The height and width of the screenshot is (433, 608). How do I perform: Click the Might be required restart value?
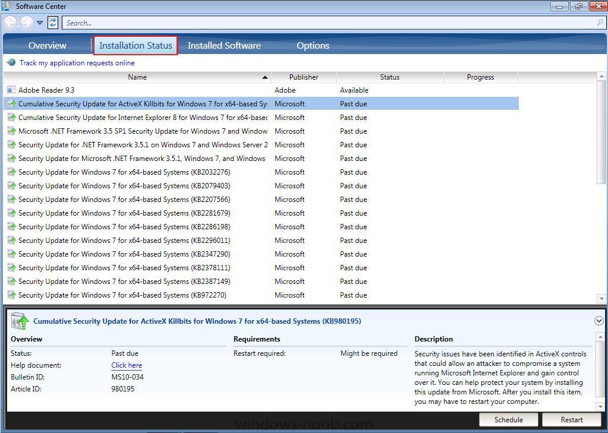[368, 353]
